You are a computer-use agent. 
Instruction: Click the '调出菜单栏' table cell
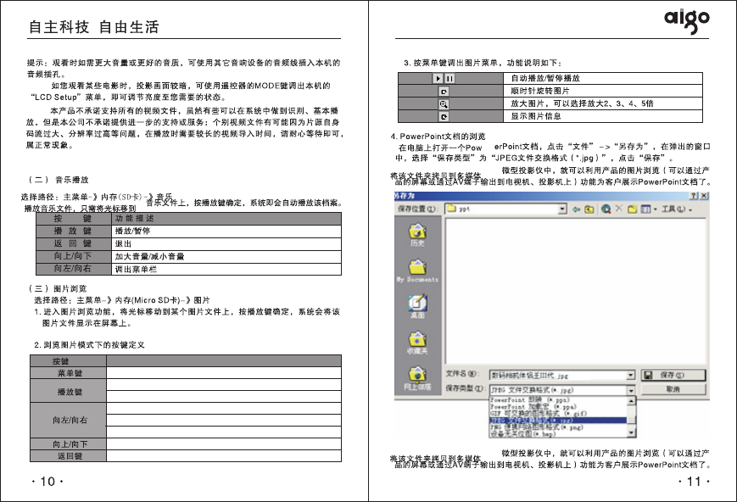226,269
